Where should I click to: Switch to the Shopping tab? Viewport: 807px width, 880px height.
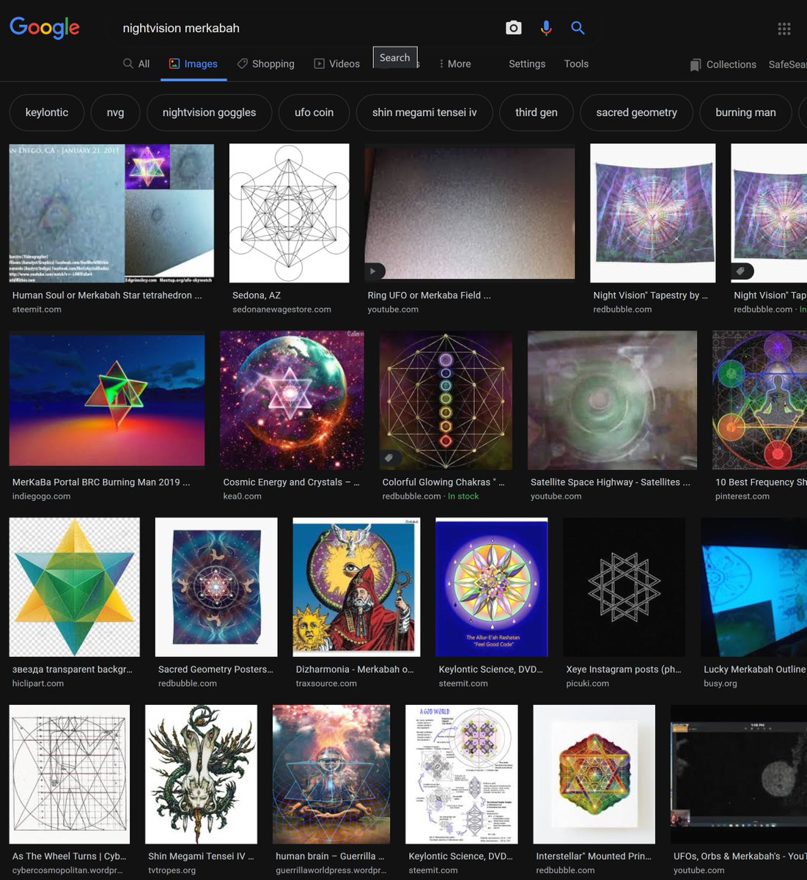[265, 64]
